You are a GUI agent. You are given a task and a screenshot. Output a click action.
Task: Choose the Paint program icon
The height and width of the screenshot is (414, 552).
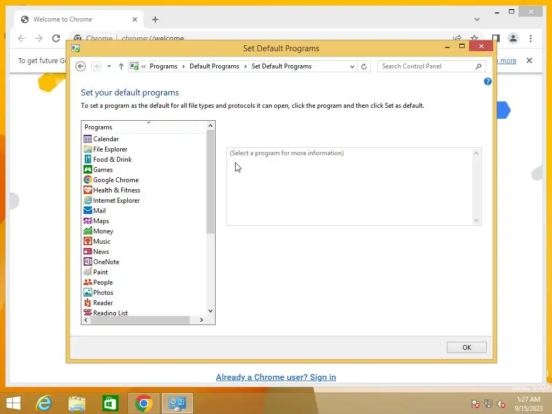tap(88, 272)
